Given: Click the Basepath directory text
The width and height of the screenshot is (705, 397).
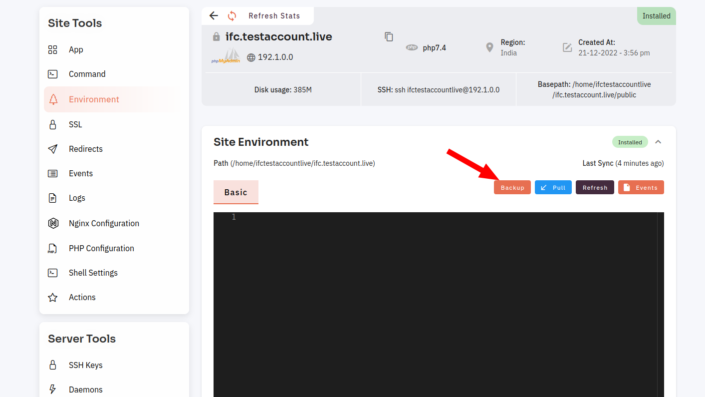Looking at the screenshot, I should tap(594, 89).
